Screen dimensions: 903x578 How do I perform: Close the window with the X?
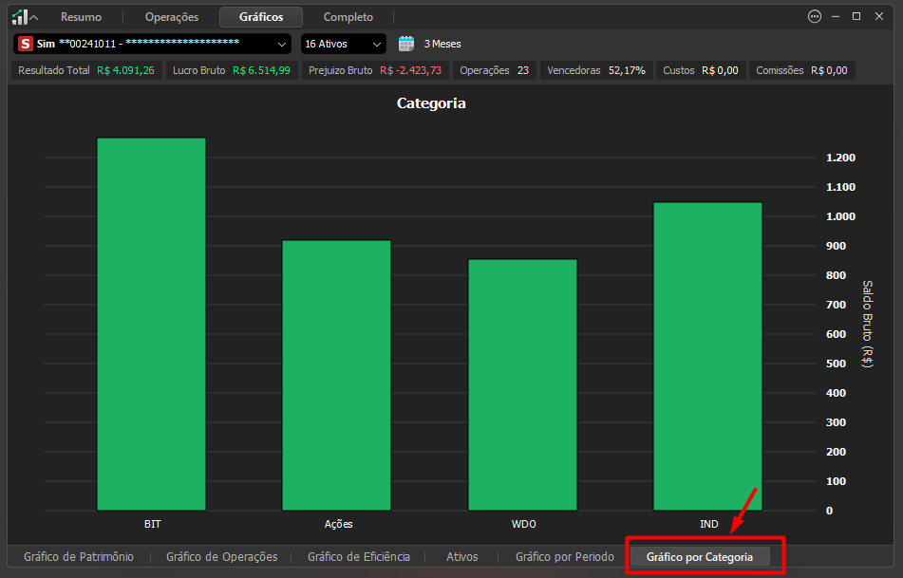point(879,17)
